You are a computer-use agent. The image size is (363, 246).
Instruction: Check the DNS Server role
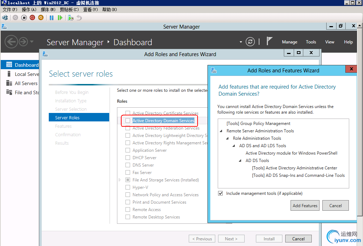[x=128, y=165]
